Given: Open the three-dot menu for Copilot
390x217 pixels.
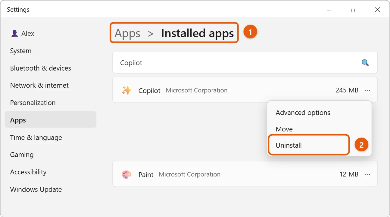Looking at the screenshot, I should tap(367, 90).
